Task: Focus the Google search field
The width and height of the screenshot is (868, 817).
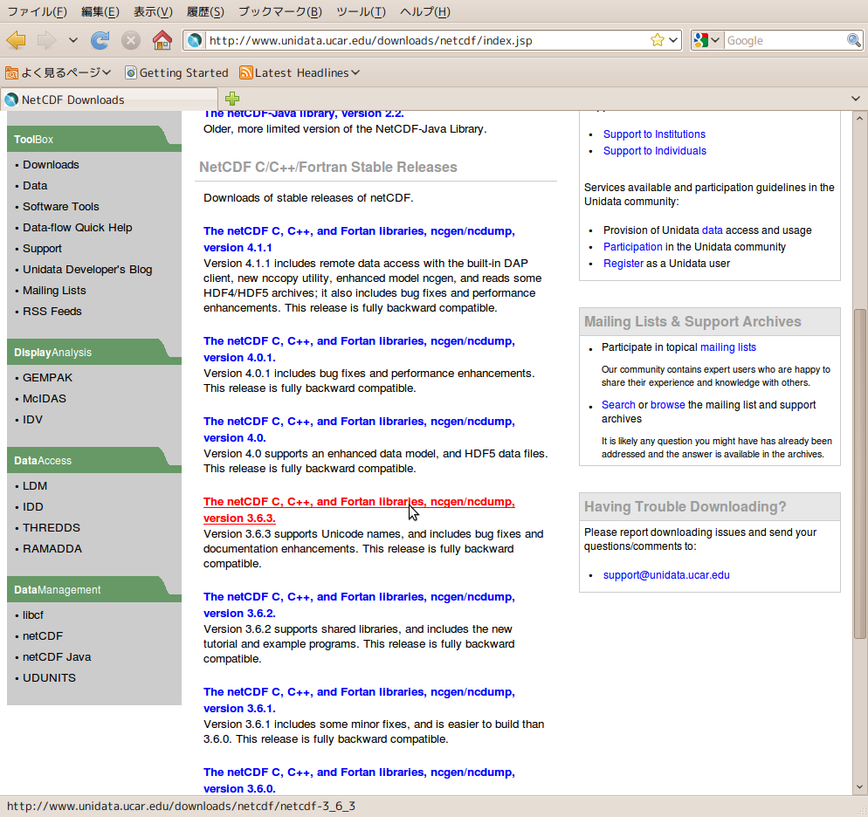Action: pyautogui.click(x=786, y=40)
